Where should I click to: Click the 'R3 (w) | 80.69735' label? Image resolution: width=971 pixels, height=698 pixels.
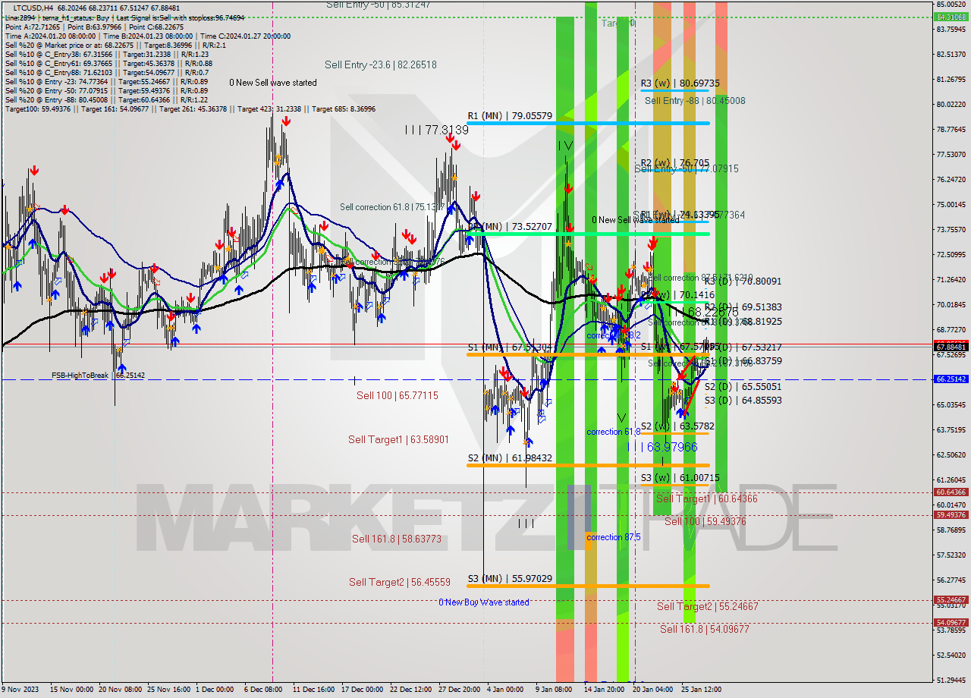(x=680, y=83)
